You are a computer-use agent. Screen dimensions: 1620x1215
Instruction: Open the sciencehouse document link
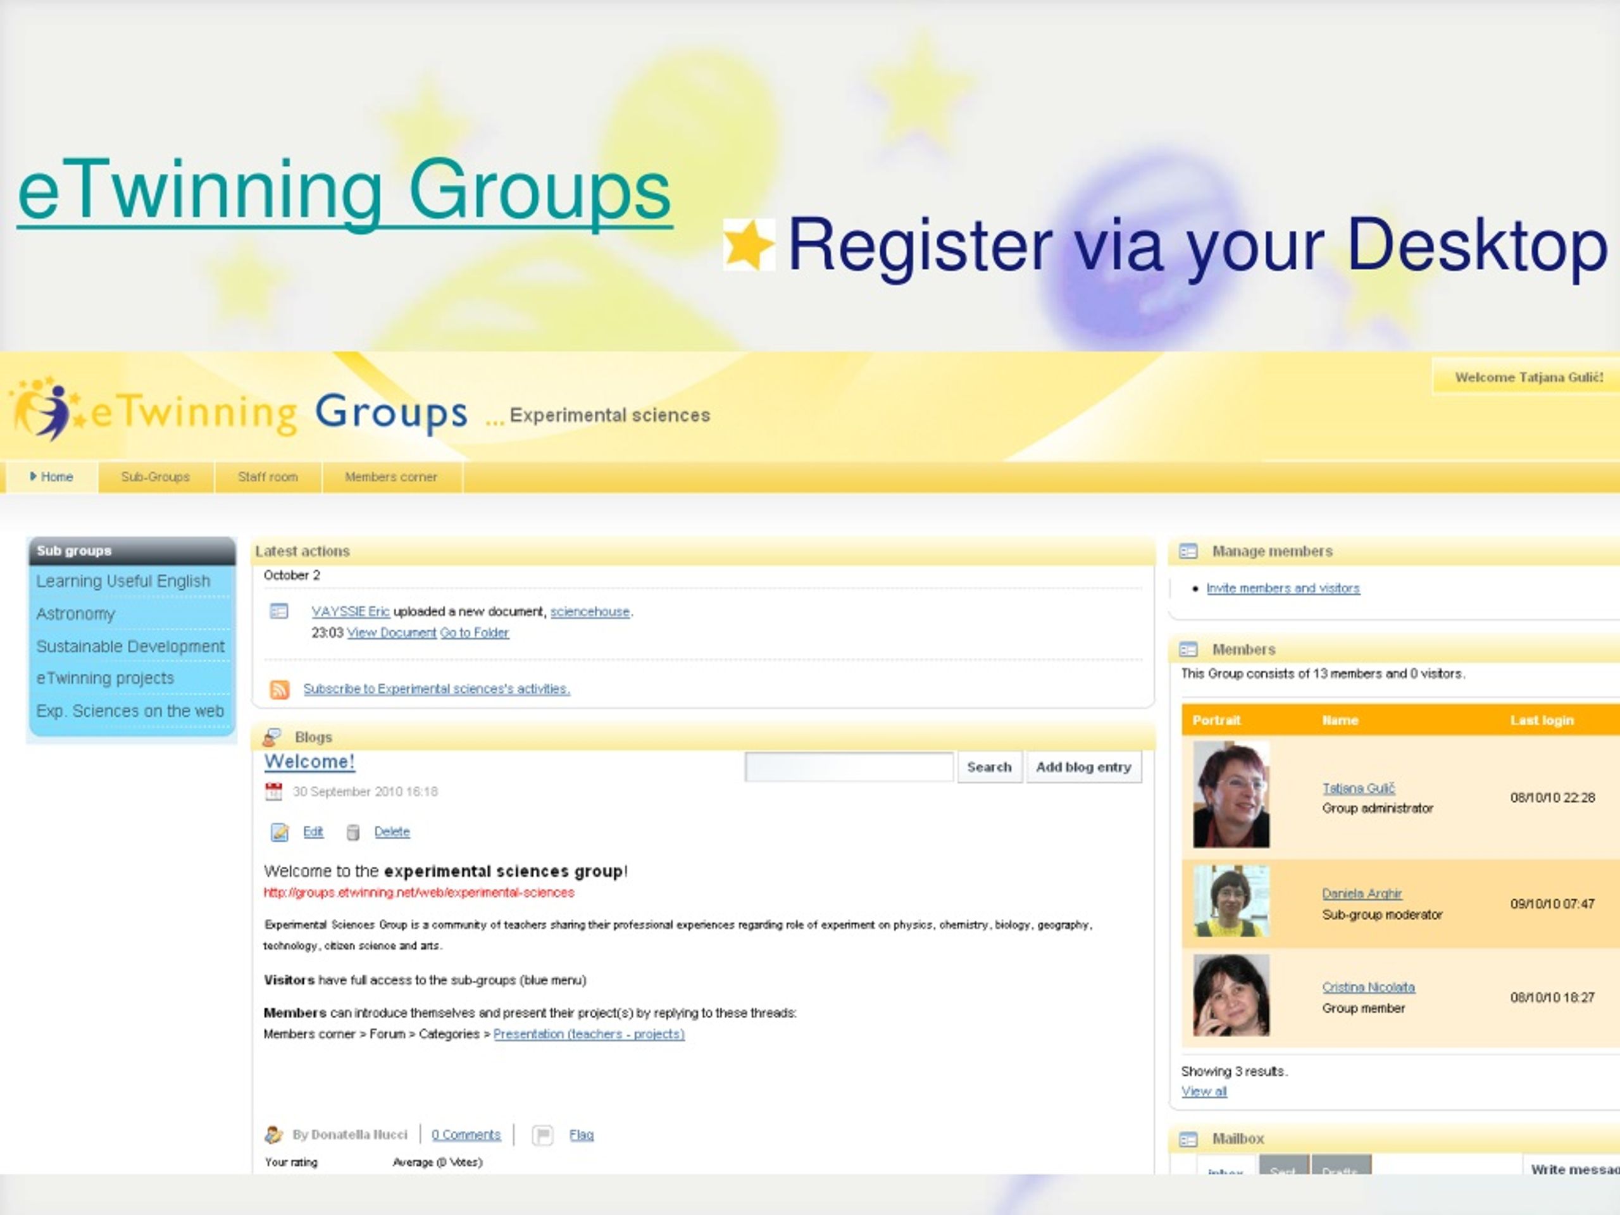pos(590,611)
